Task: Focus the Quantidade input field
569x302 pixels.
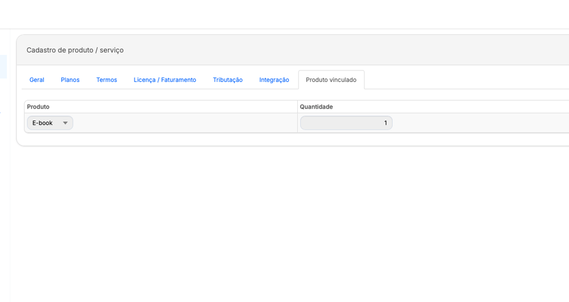Action: [x=346, y=123]
